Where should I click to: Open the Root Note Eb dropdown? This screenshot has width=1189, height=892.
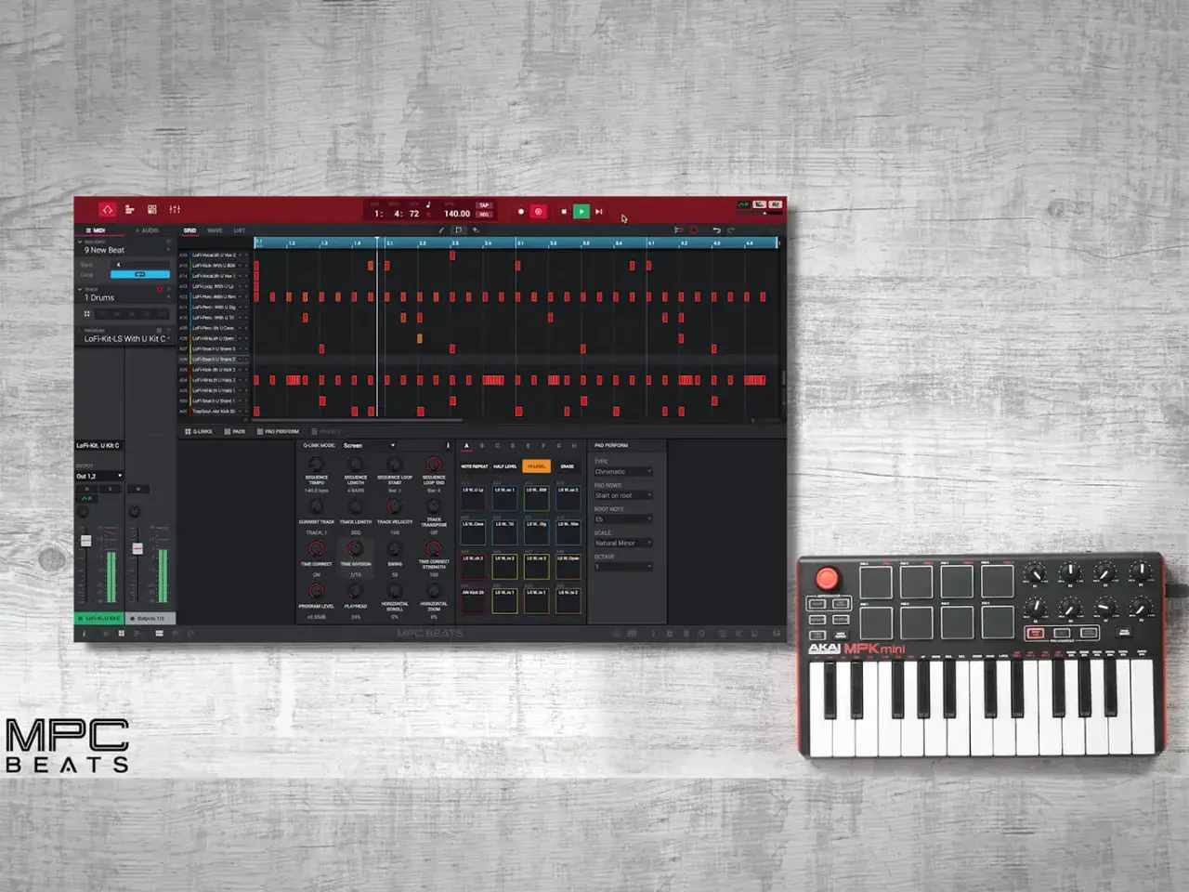pyautogui.click(x=622, y=519)
